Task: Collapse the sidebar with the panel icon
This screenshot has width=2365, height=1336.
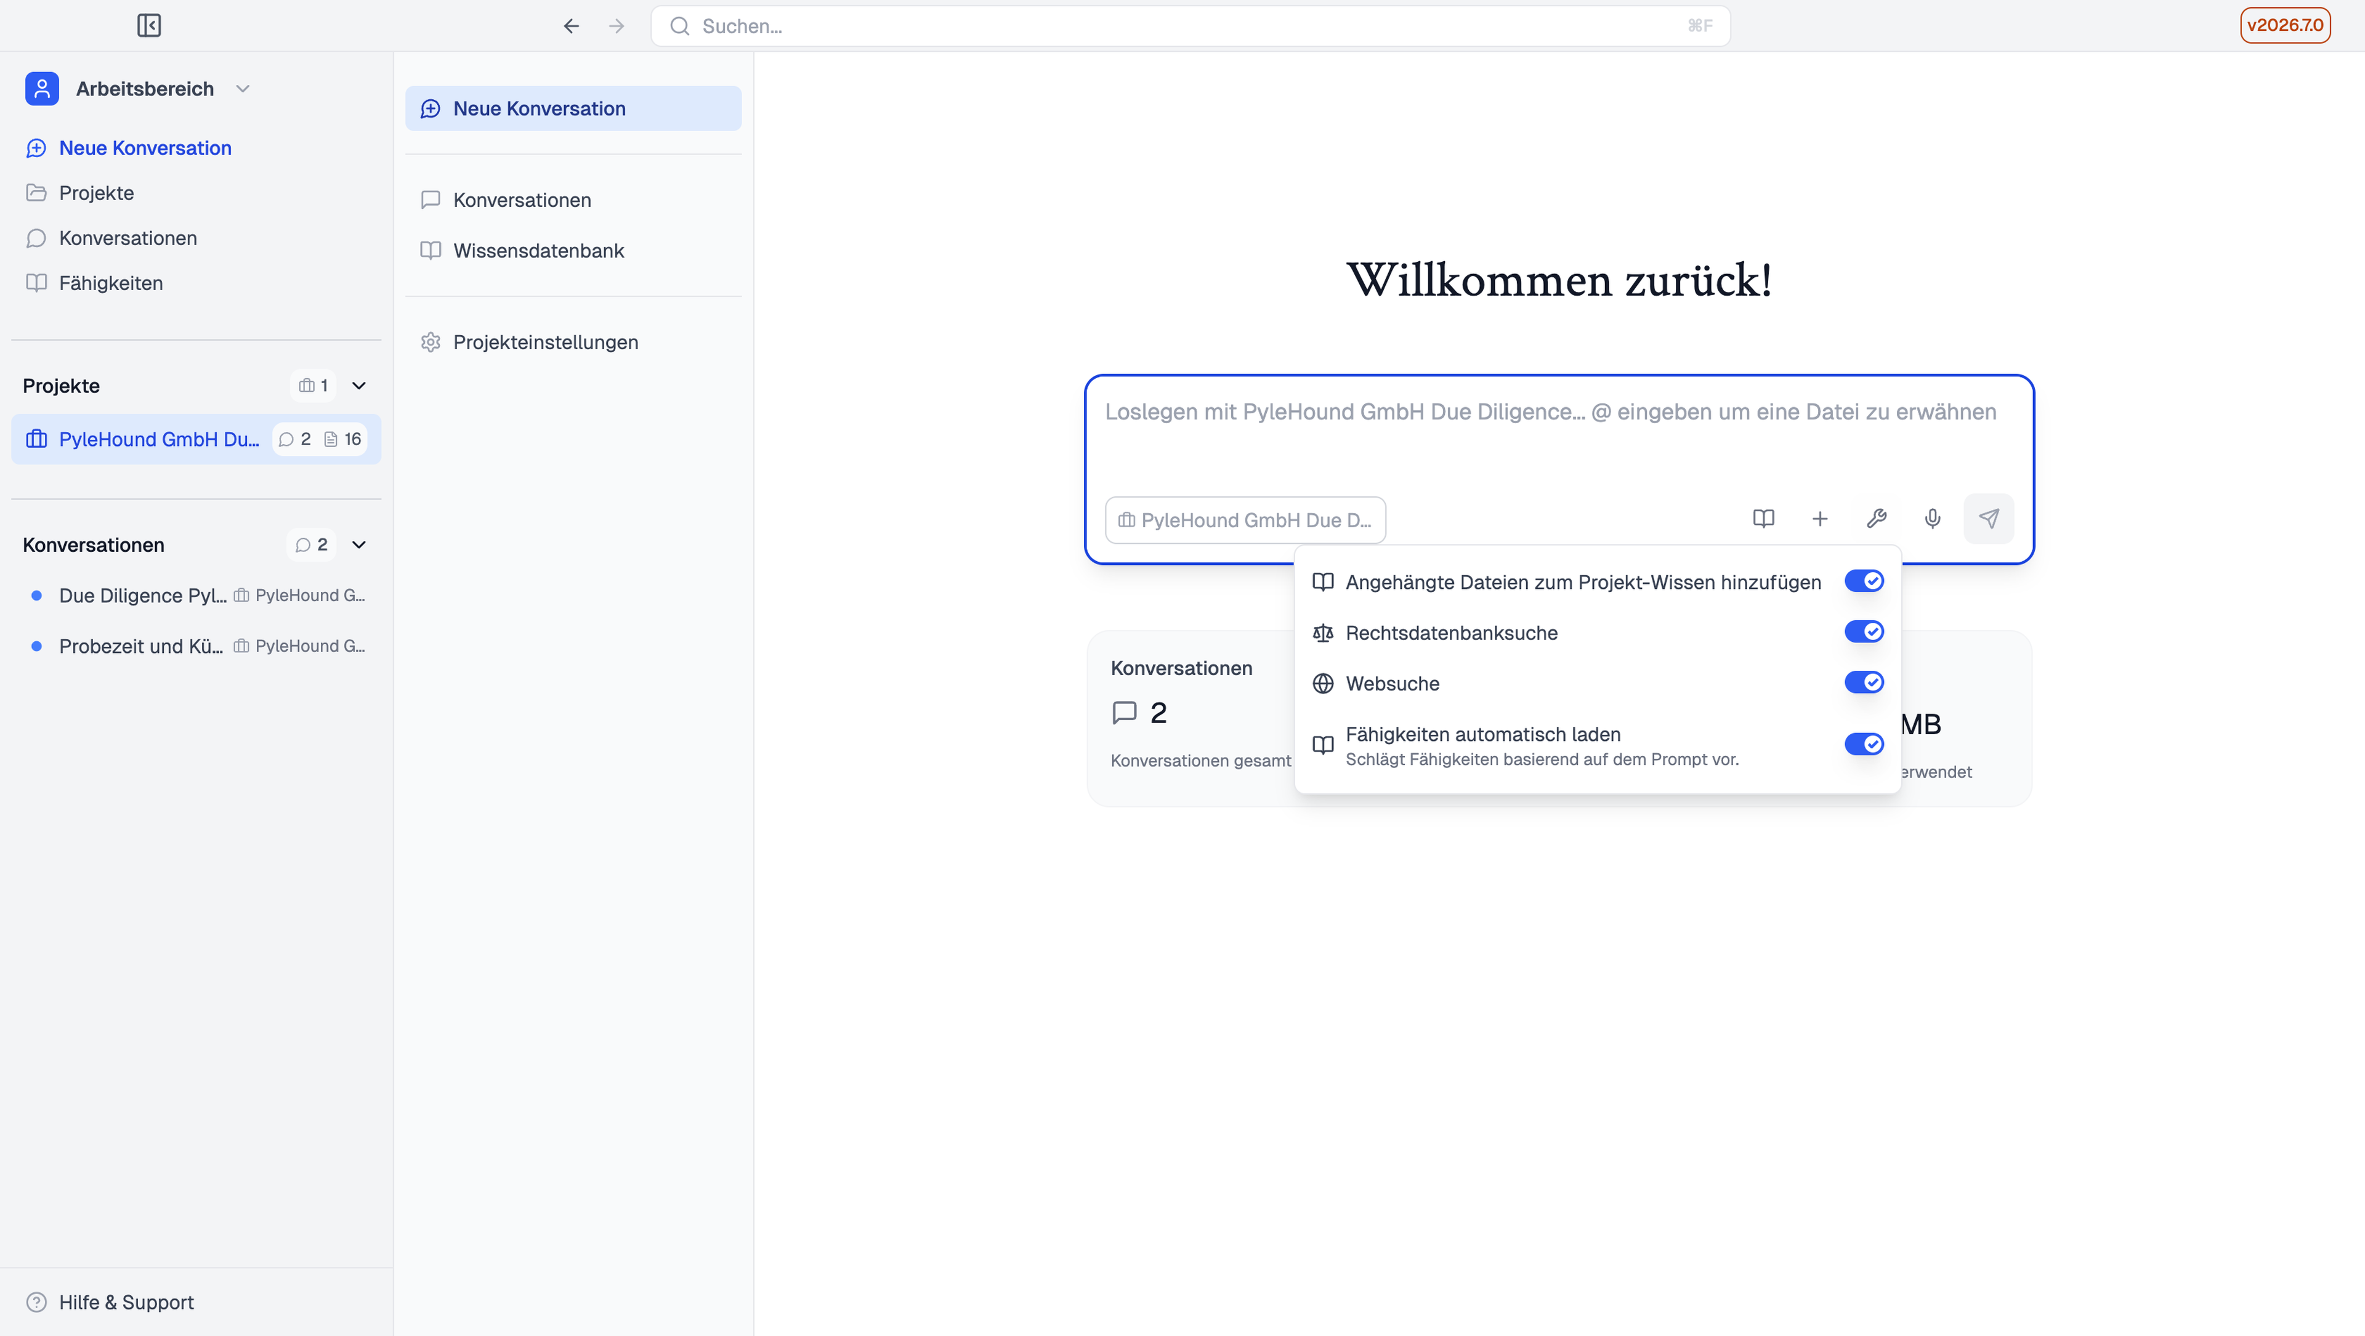Action: (148, 26)
